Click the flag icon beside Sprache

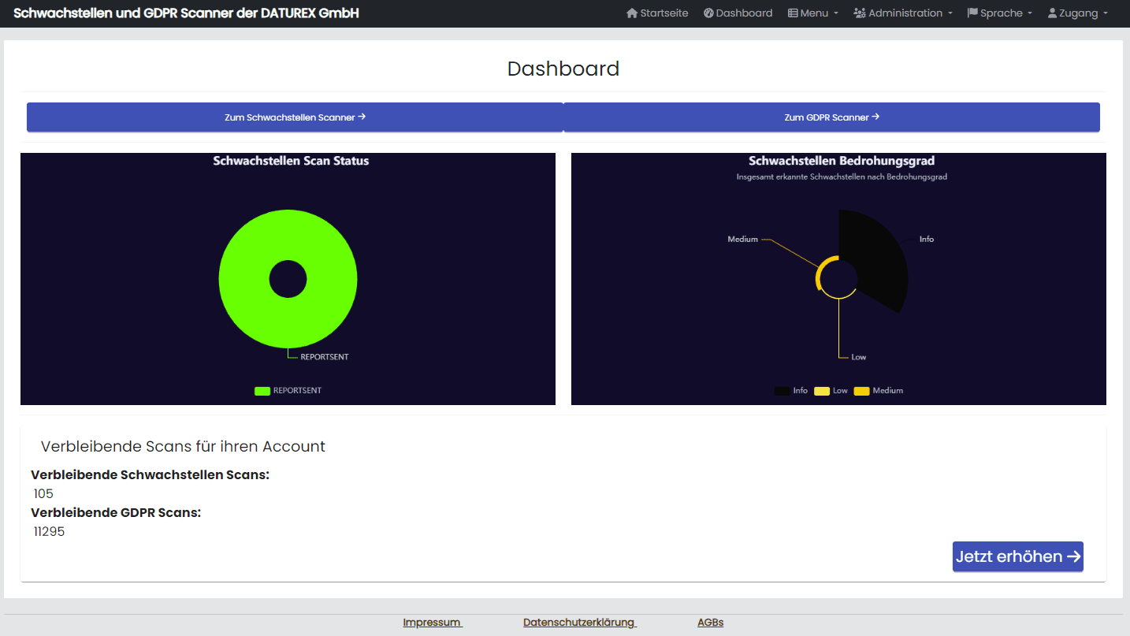click(x=972, y=13)
